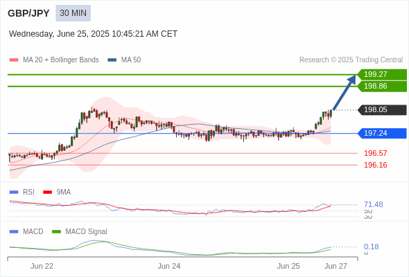The height and width of the screenshot is (277, 409).
Task: Toggle the MA 50 legend label
Action: pos(131,60)
